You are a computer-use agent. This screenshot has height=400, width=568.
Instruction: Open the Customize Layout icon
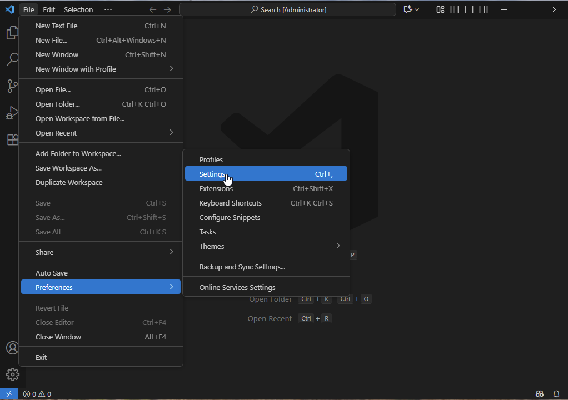[x=440, y=10]
